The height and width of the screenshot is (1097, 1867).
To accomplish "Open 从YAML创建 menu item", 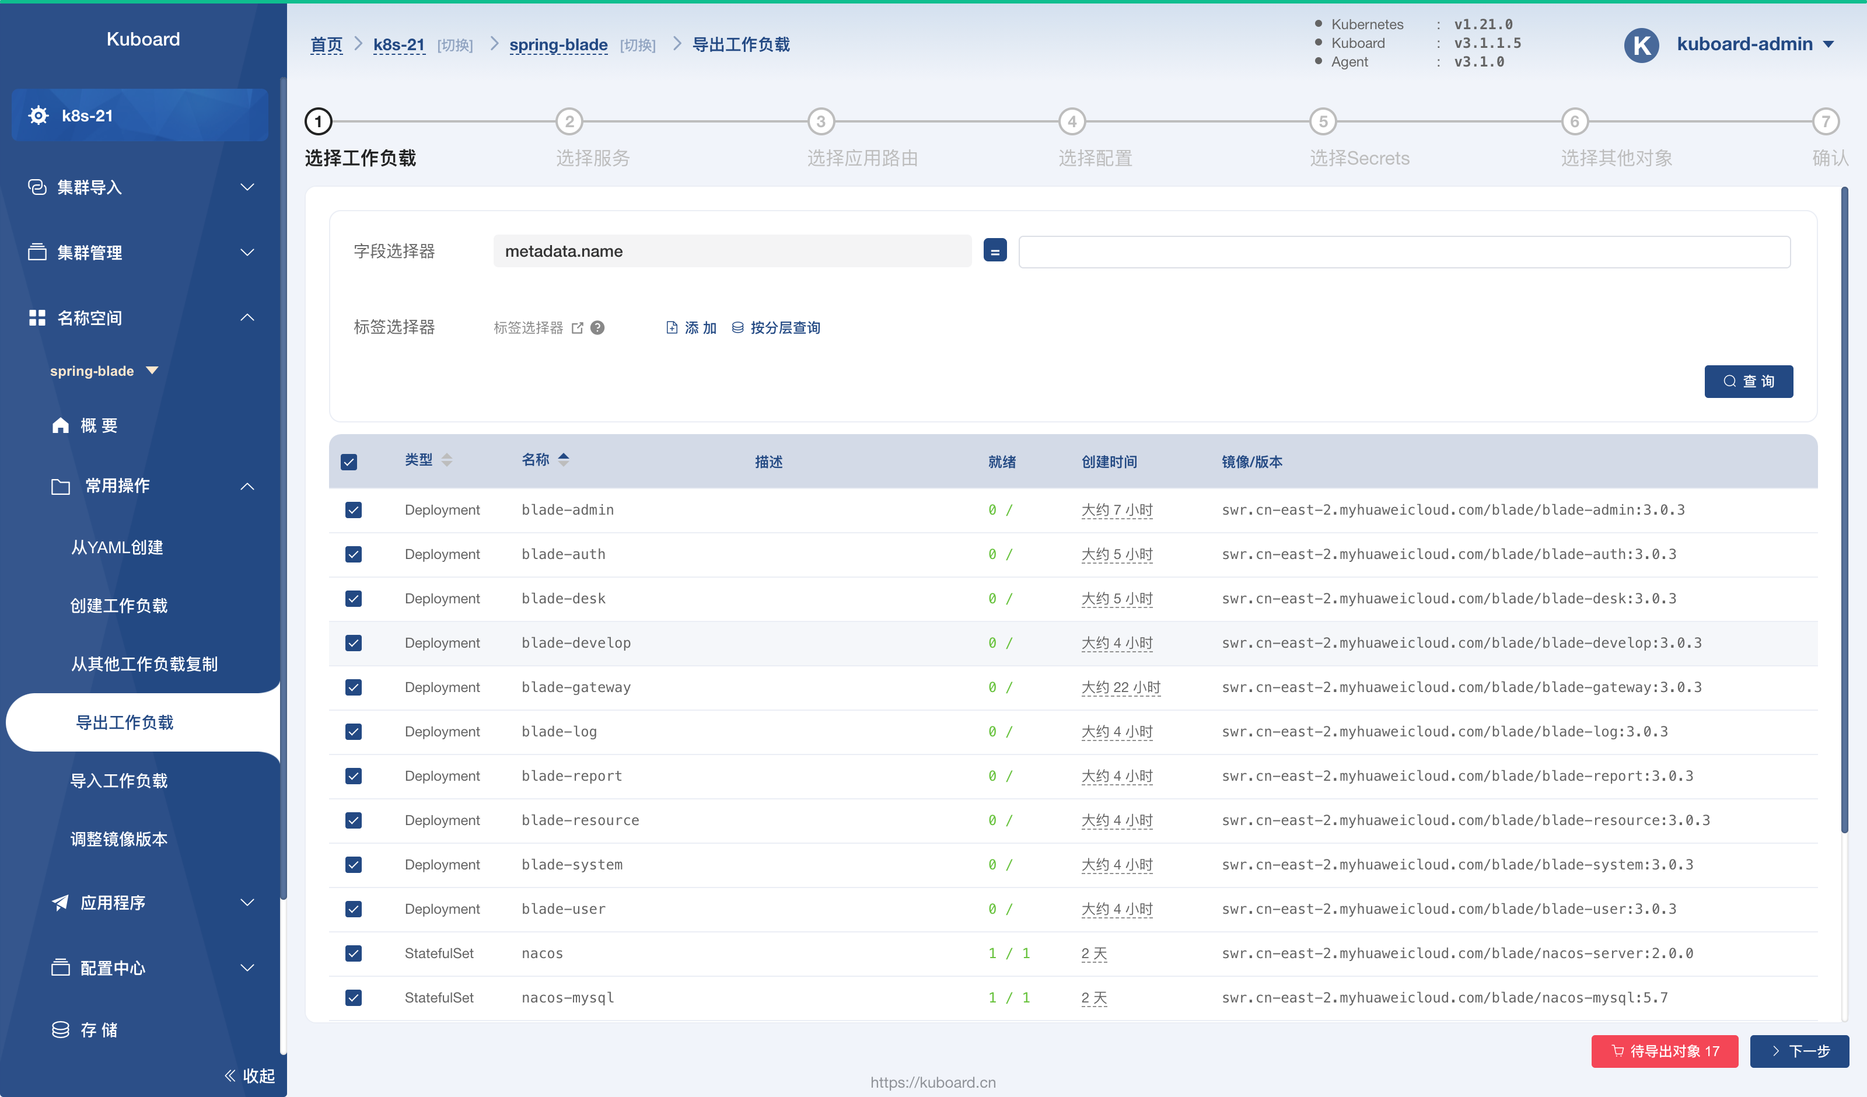I will coord(117,547).
